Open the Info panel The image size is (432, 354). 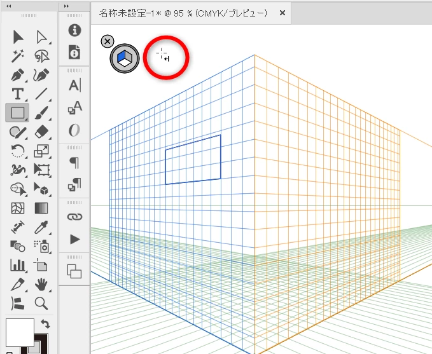[x=74, y=30]
